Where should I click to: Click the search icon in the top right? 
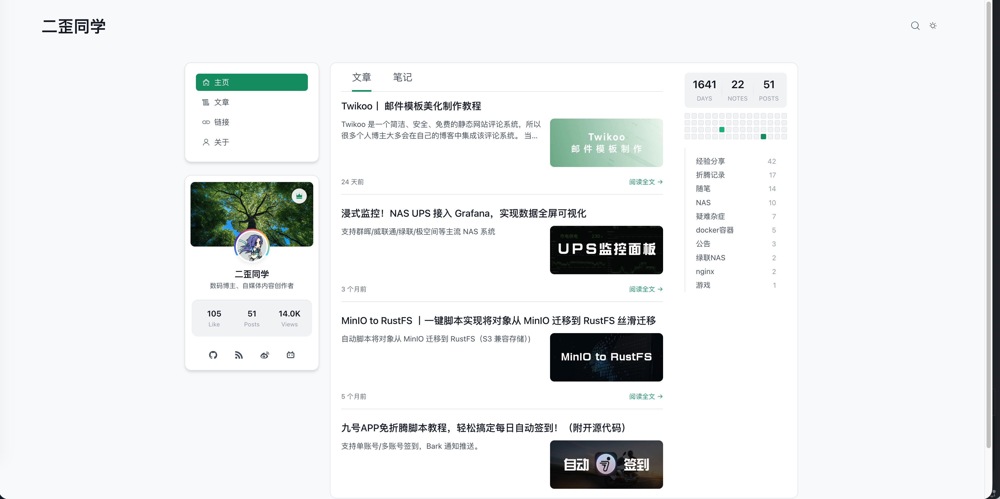point(916,26)
